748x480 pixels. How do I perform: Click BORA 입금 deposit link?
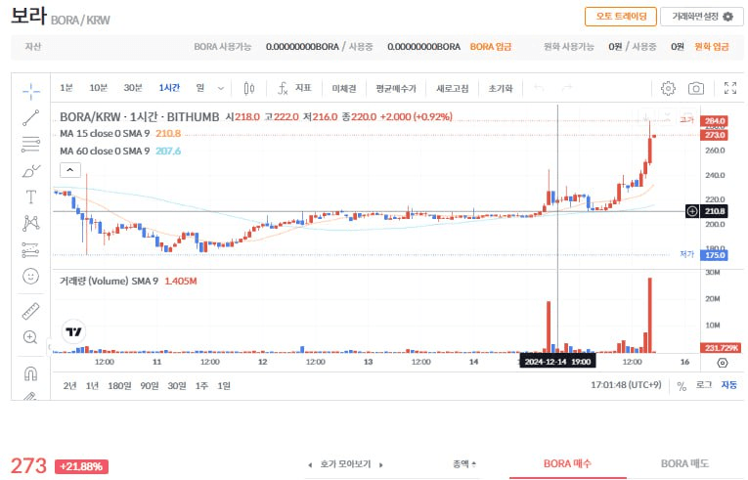491,46
